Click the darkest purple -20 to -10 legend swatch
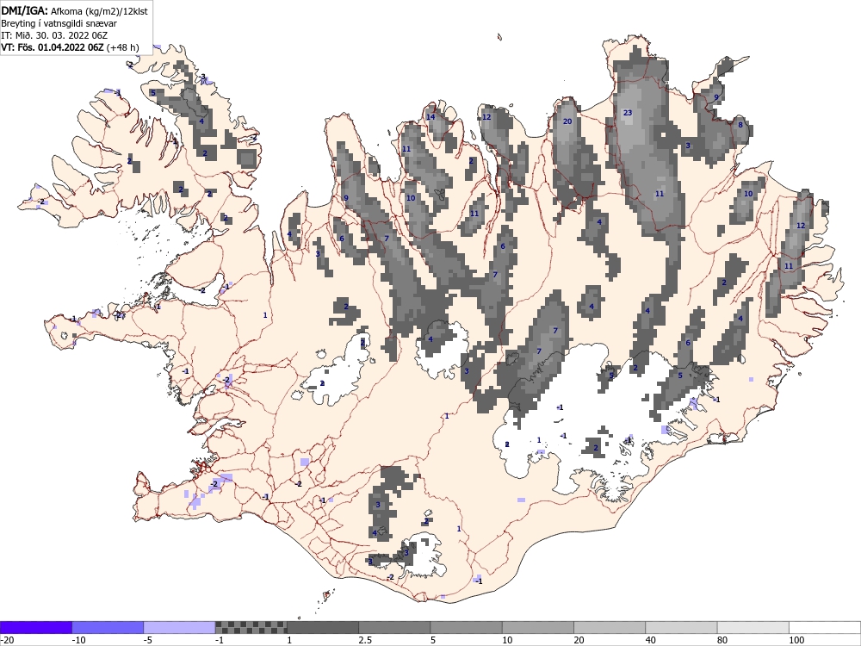 (x=36, y=627)
